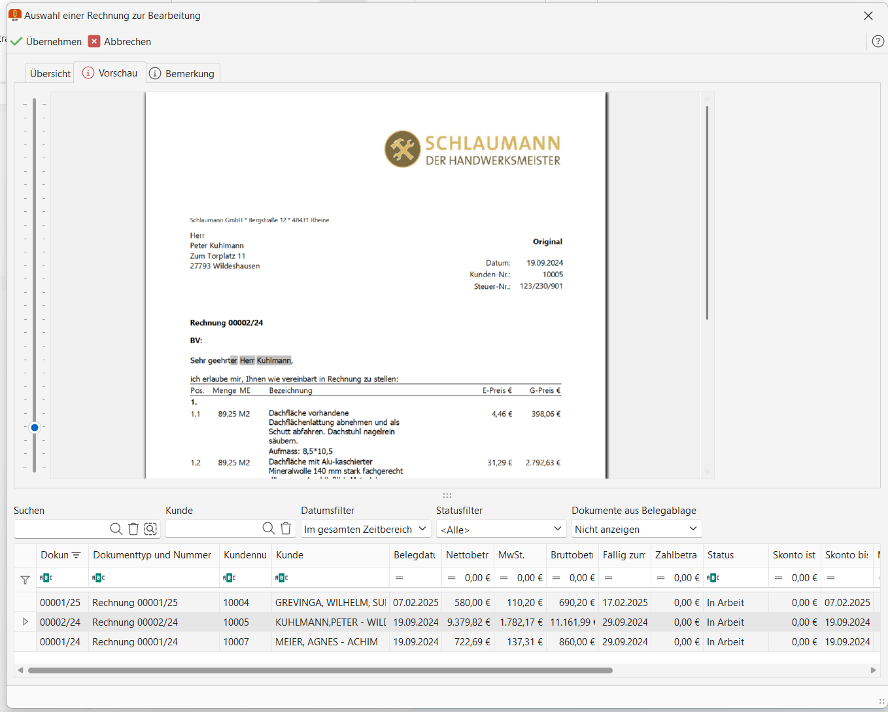Click the gross amount 11.161,99 € cell
Screen dimensions: 888x712
pyautogui.click(x=572, y=622)
